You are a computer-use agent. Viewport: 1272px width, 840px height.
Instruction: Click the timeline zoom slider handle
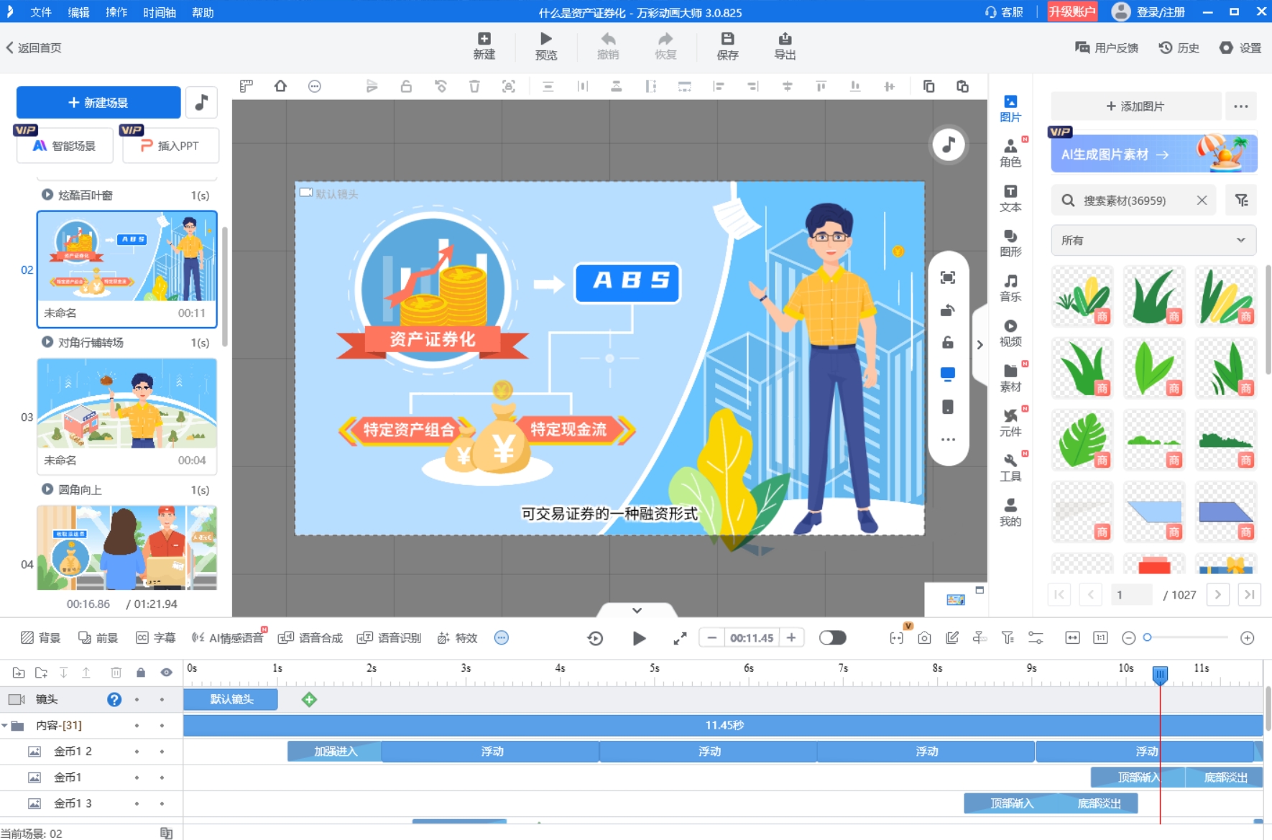click(1148, 637)
